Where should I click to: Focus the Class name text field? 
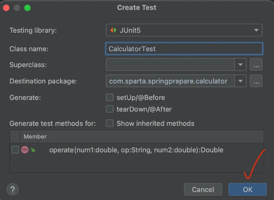(x=183, y=49)
